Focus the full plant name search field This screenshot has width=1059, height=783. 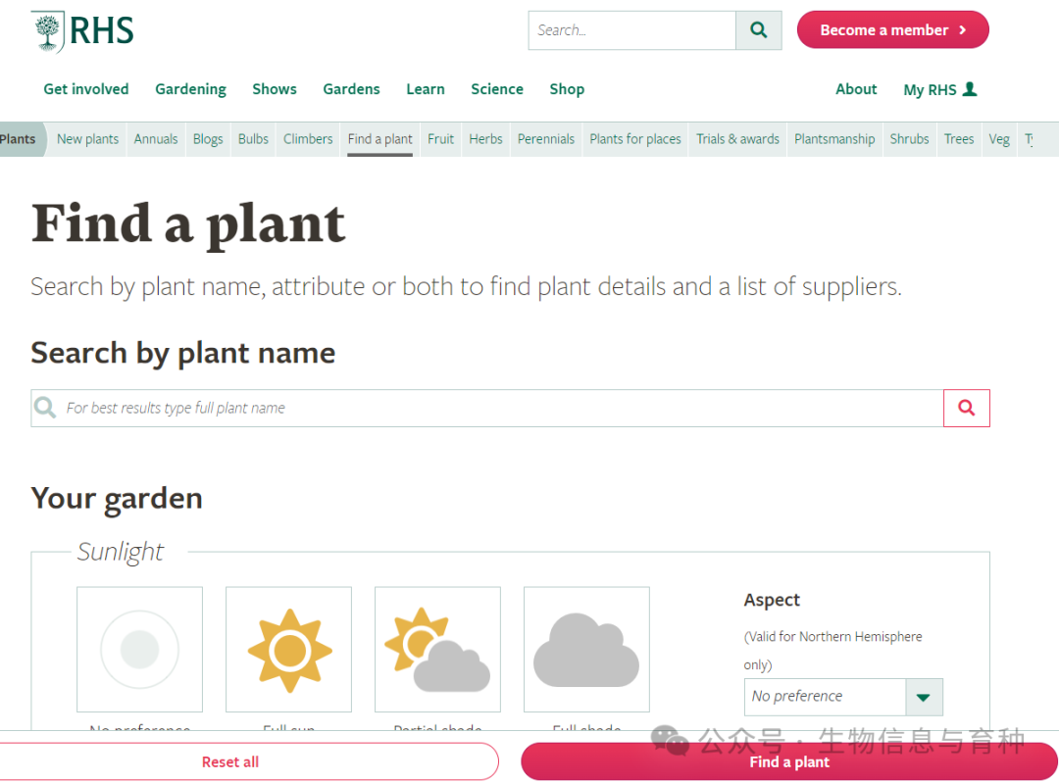point(487,408)
